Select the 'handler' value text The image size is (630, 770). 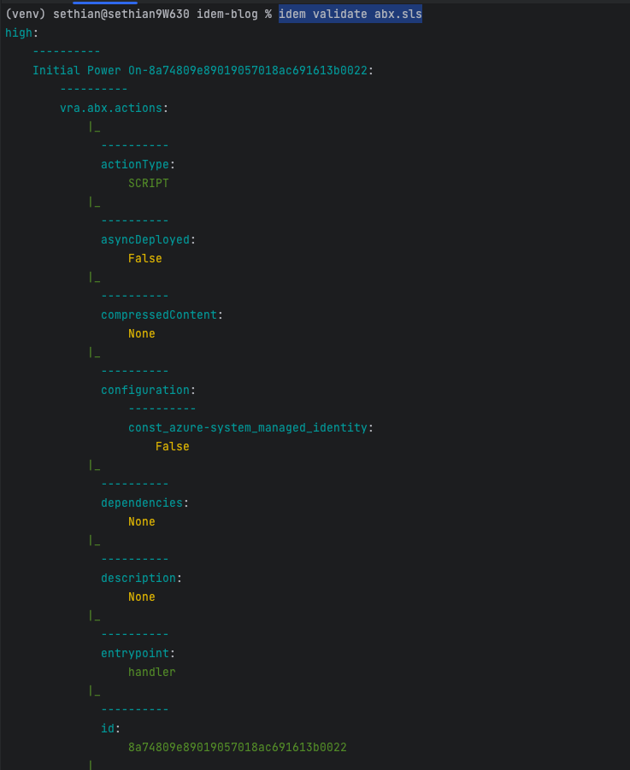[x=152, y=672]
